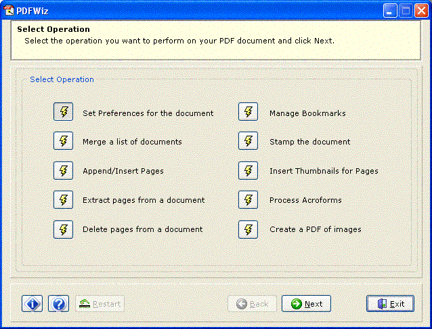Click the Create a PDF of images label
This screenshot has width=432, height=329.
coord(316,230)
